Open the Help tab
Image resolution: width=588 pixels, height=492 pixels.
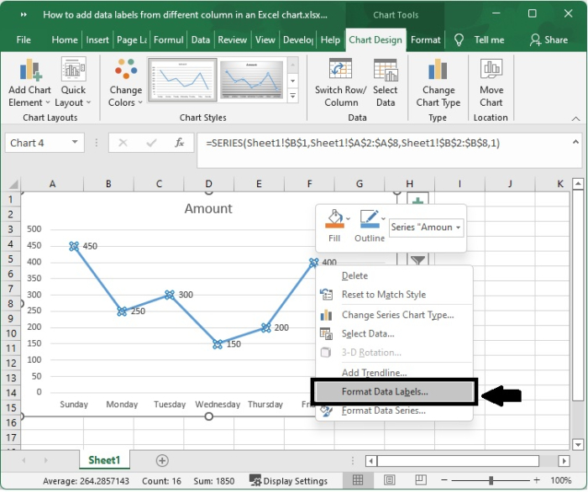tap(330, 39)
